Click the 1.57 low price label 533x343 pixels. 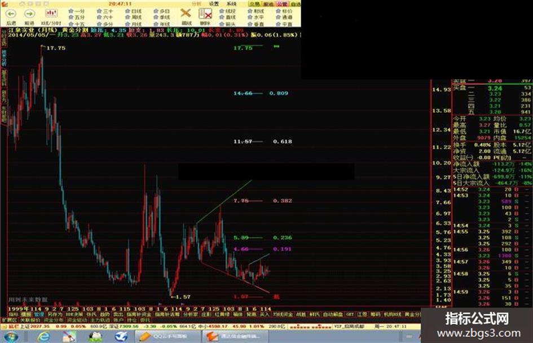click(183, 297)
